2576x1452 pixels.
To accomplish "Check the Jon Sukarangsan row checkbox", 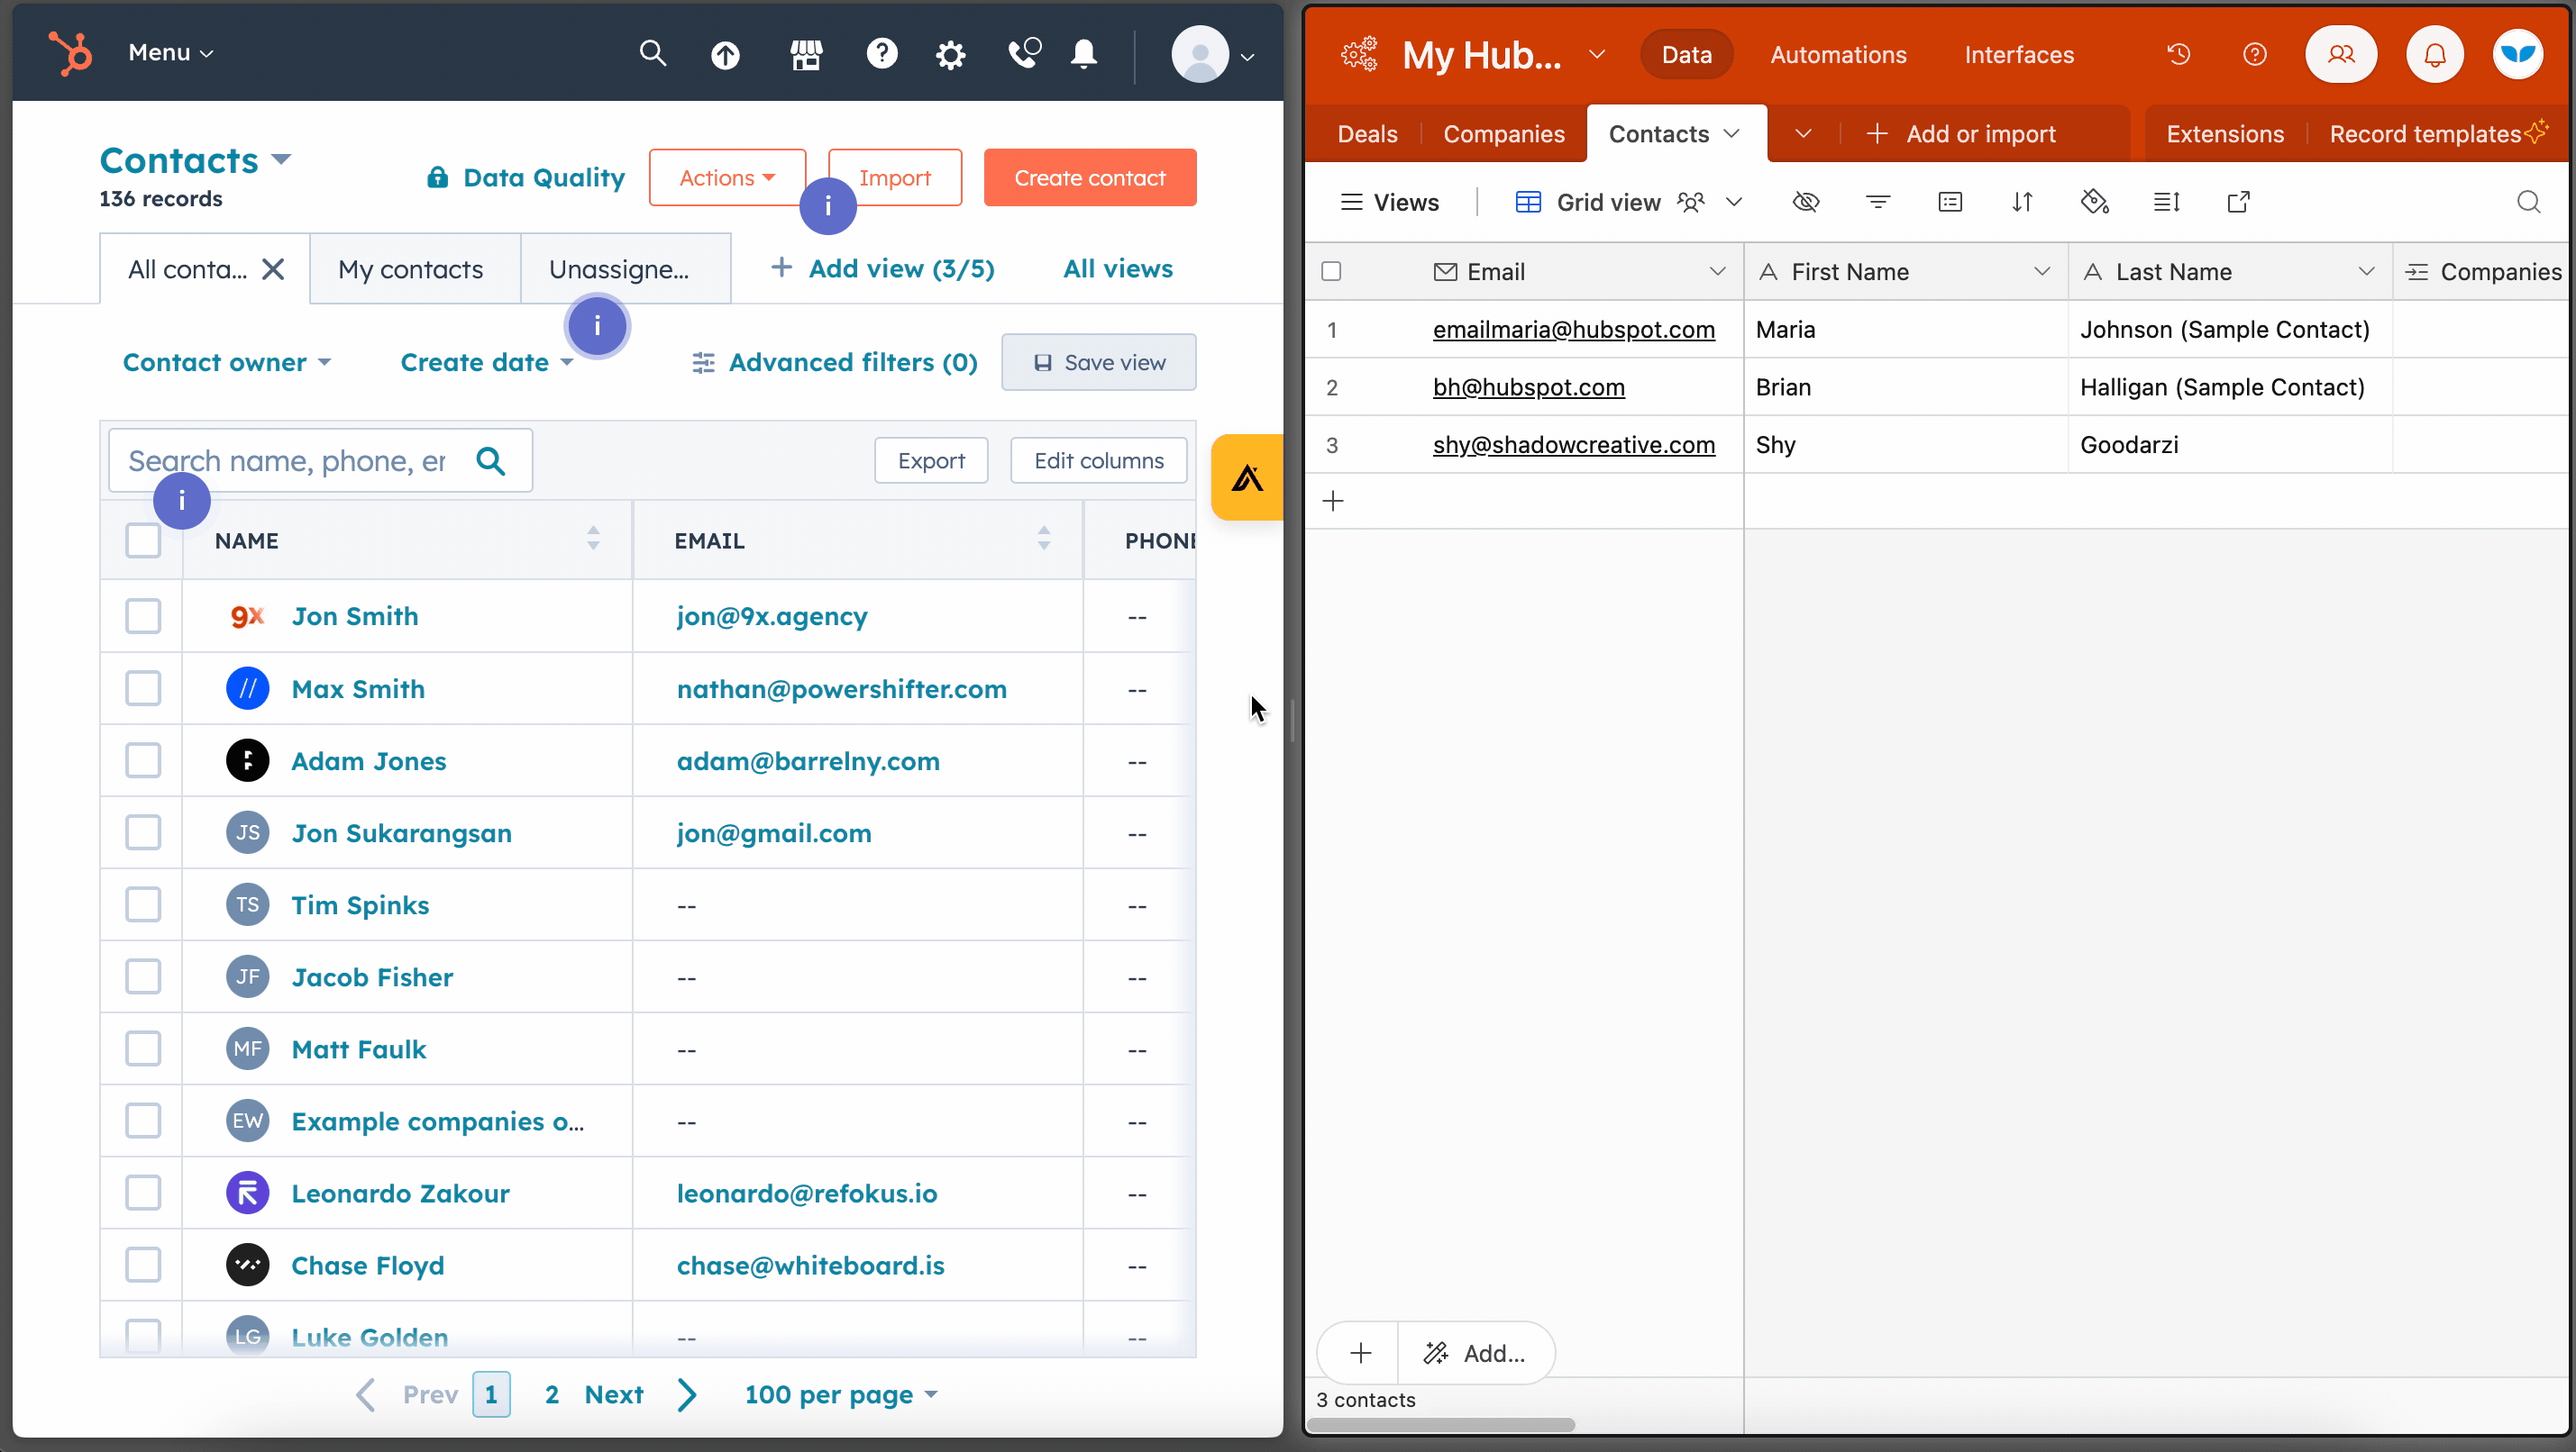I will 143,831.
